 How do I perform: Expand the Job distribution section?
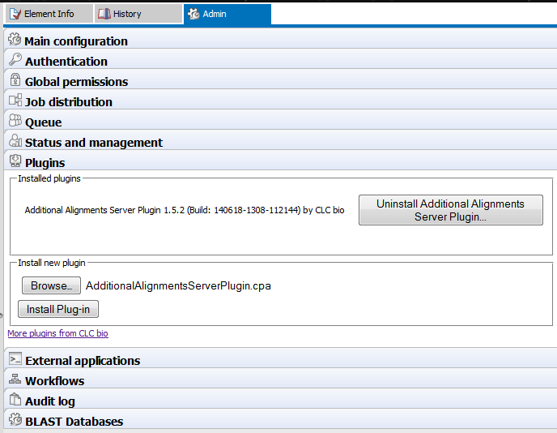281,100
